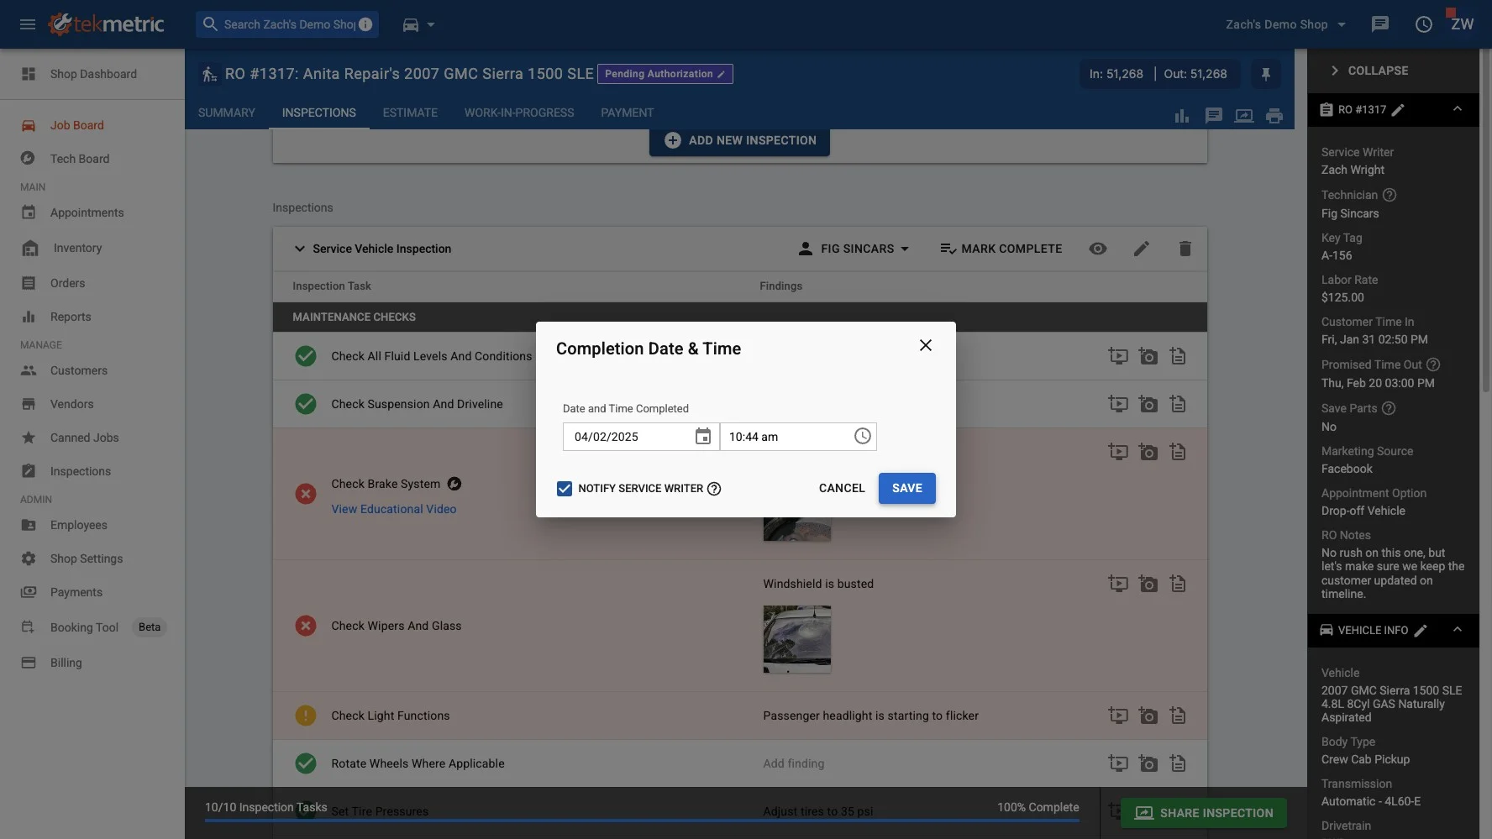
Task: Click Mark Complete button
Action: coord(1001,249)
